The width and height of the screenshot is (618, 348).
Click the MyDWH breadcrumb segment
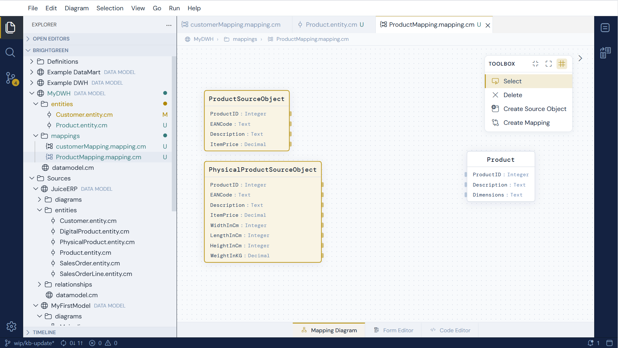(203, 39)
